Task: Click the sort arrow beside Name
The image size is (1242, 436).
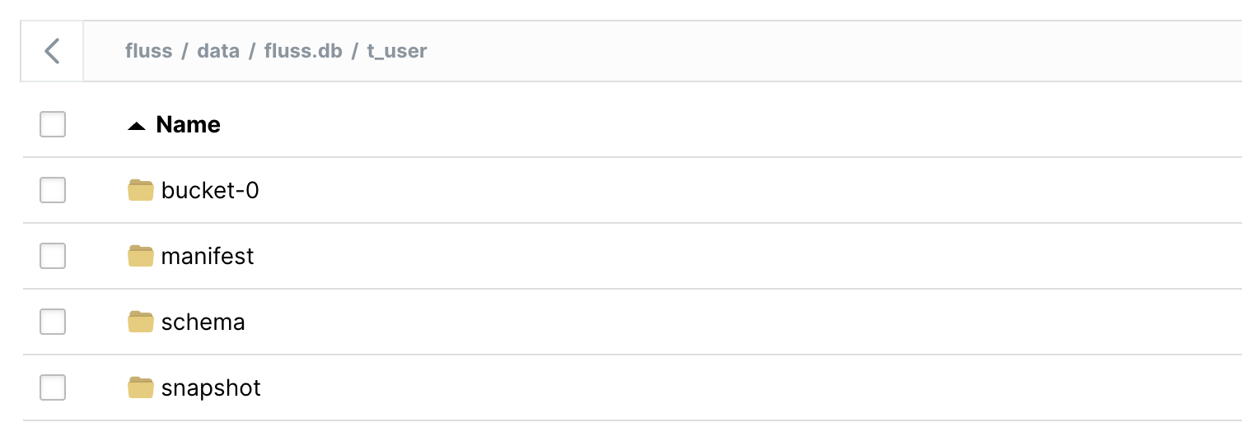Action: 137,126
